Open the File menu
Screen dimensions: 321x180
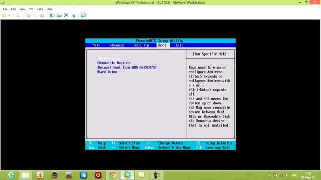pos(5,9)
